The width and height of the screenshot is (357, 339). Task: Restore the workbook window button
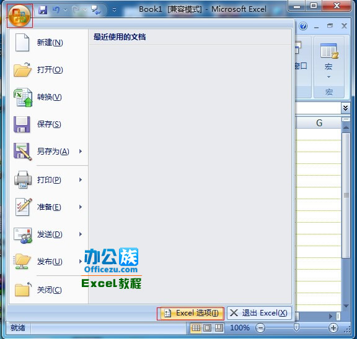[x=330, y=26]
